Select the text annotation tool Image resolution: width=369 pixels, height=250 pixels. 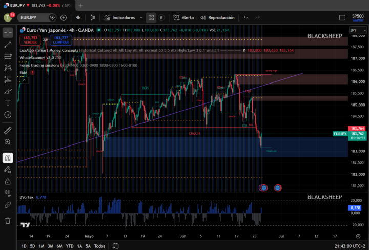point(8,103)
